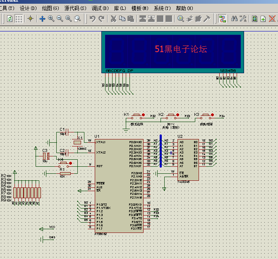278x259 pixels.
Task: Click the block delete icon
Action: [x=169, y=19]
